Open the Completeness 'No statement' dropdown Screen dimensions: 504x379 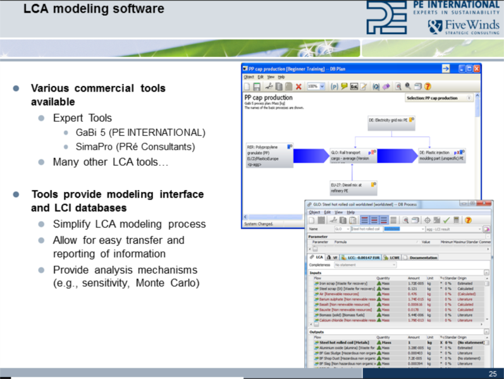coord(364,265)
